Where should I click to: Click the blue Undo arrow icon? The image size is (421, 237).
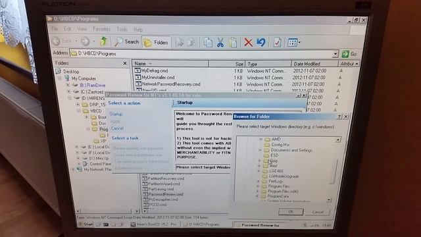tap(260, 42)
